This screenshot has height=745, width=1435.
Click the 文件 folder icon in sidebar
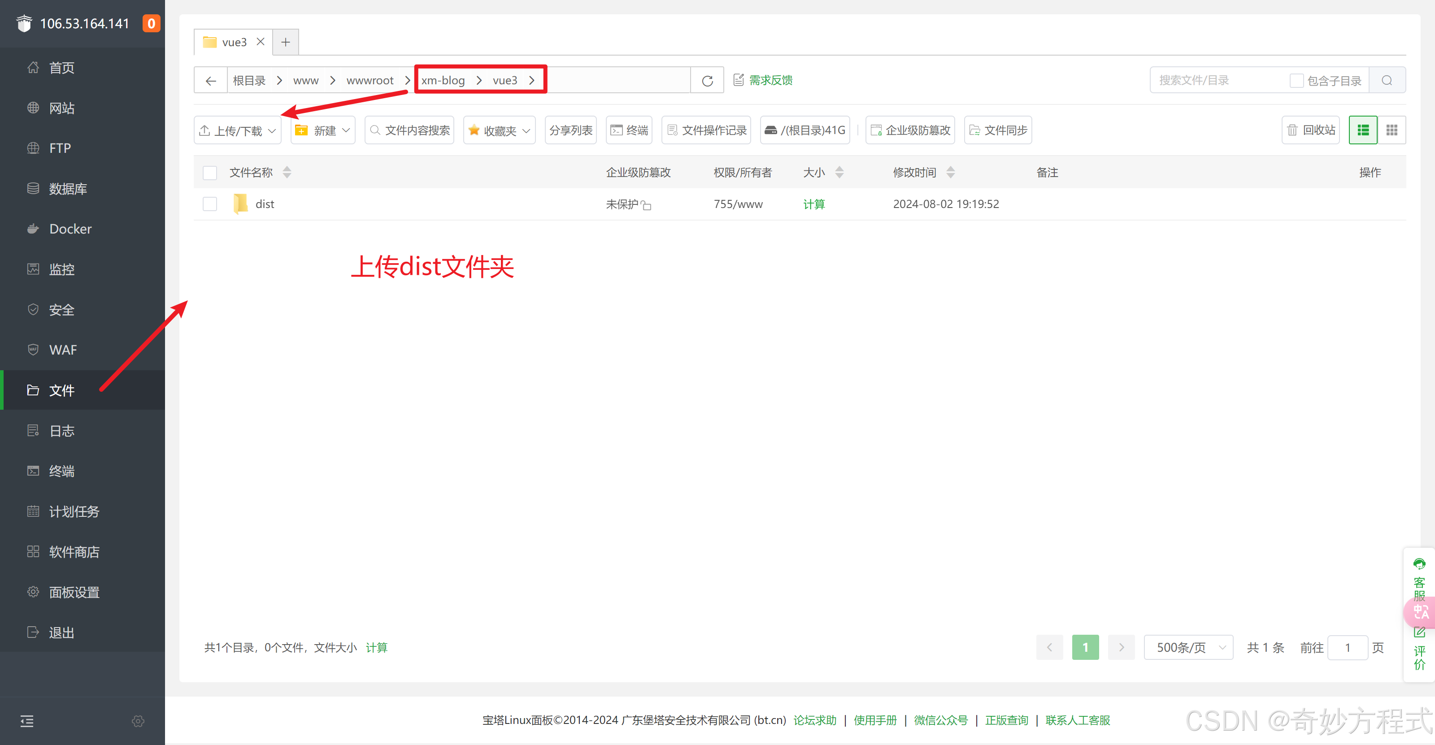coord(34,390)
